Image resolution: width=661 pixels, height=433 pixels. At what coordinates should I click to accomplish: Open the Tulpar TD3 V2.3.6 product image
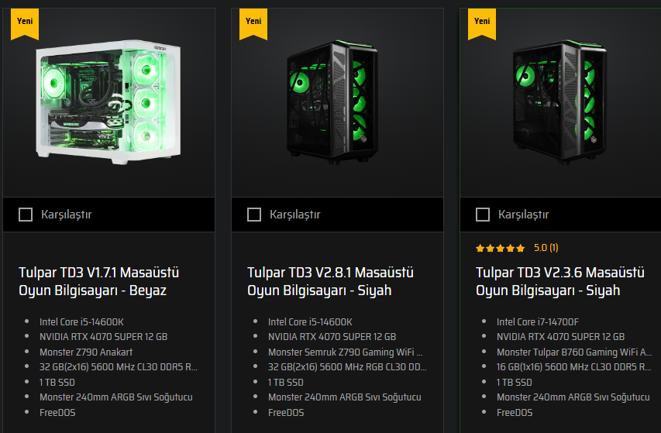[x=559, y=102]
